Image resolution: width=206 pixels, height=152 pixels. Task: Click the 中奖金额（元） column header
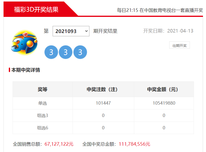click(164, 89)
